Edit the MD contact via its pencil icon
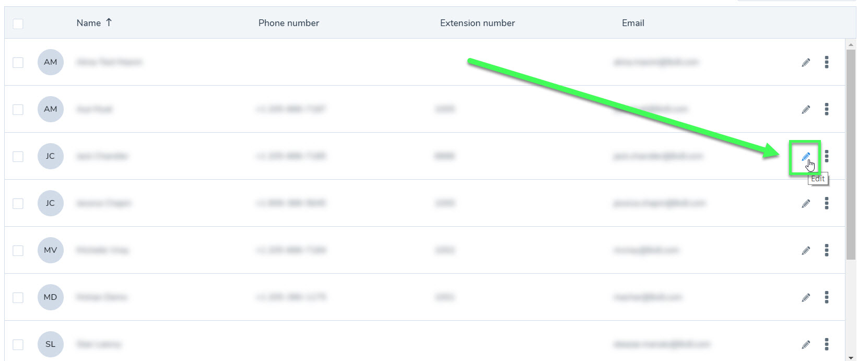The image size is (858, 361). 806,297
